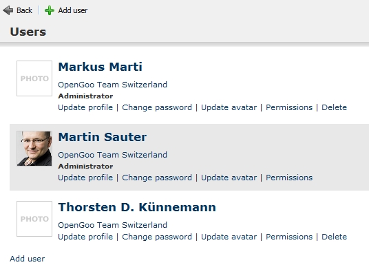Click the green plus Add user icon

pos(50,10)
